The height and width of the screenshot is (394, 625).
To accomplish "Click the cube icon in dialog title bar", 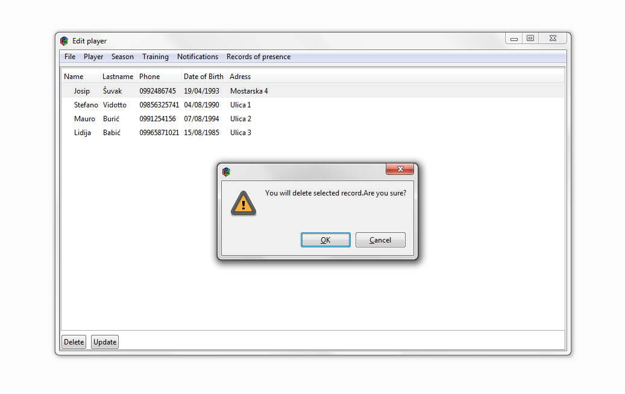I will pyautogui.click(x=227, y=171).
